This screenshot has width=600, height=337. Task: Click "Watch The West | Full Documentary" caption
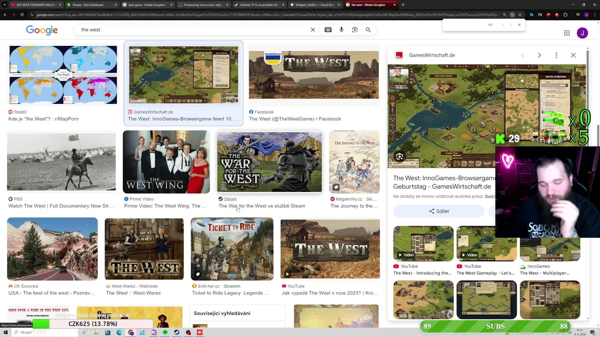(61, 206)
